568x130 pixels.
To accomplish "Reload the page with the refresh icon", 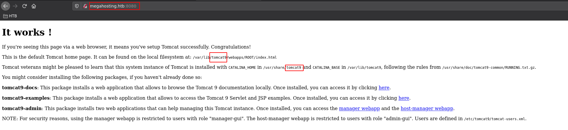I will point(24,6).
